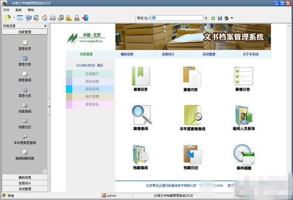Expand the small arrow after the address printer icon
This screenshot has height=200, width=293.
[x=232, y=18]
